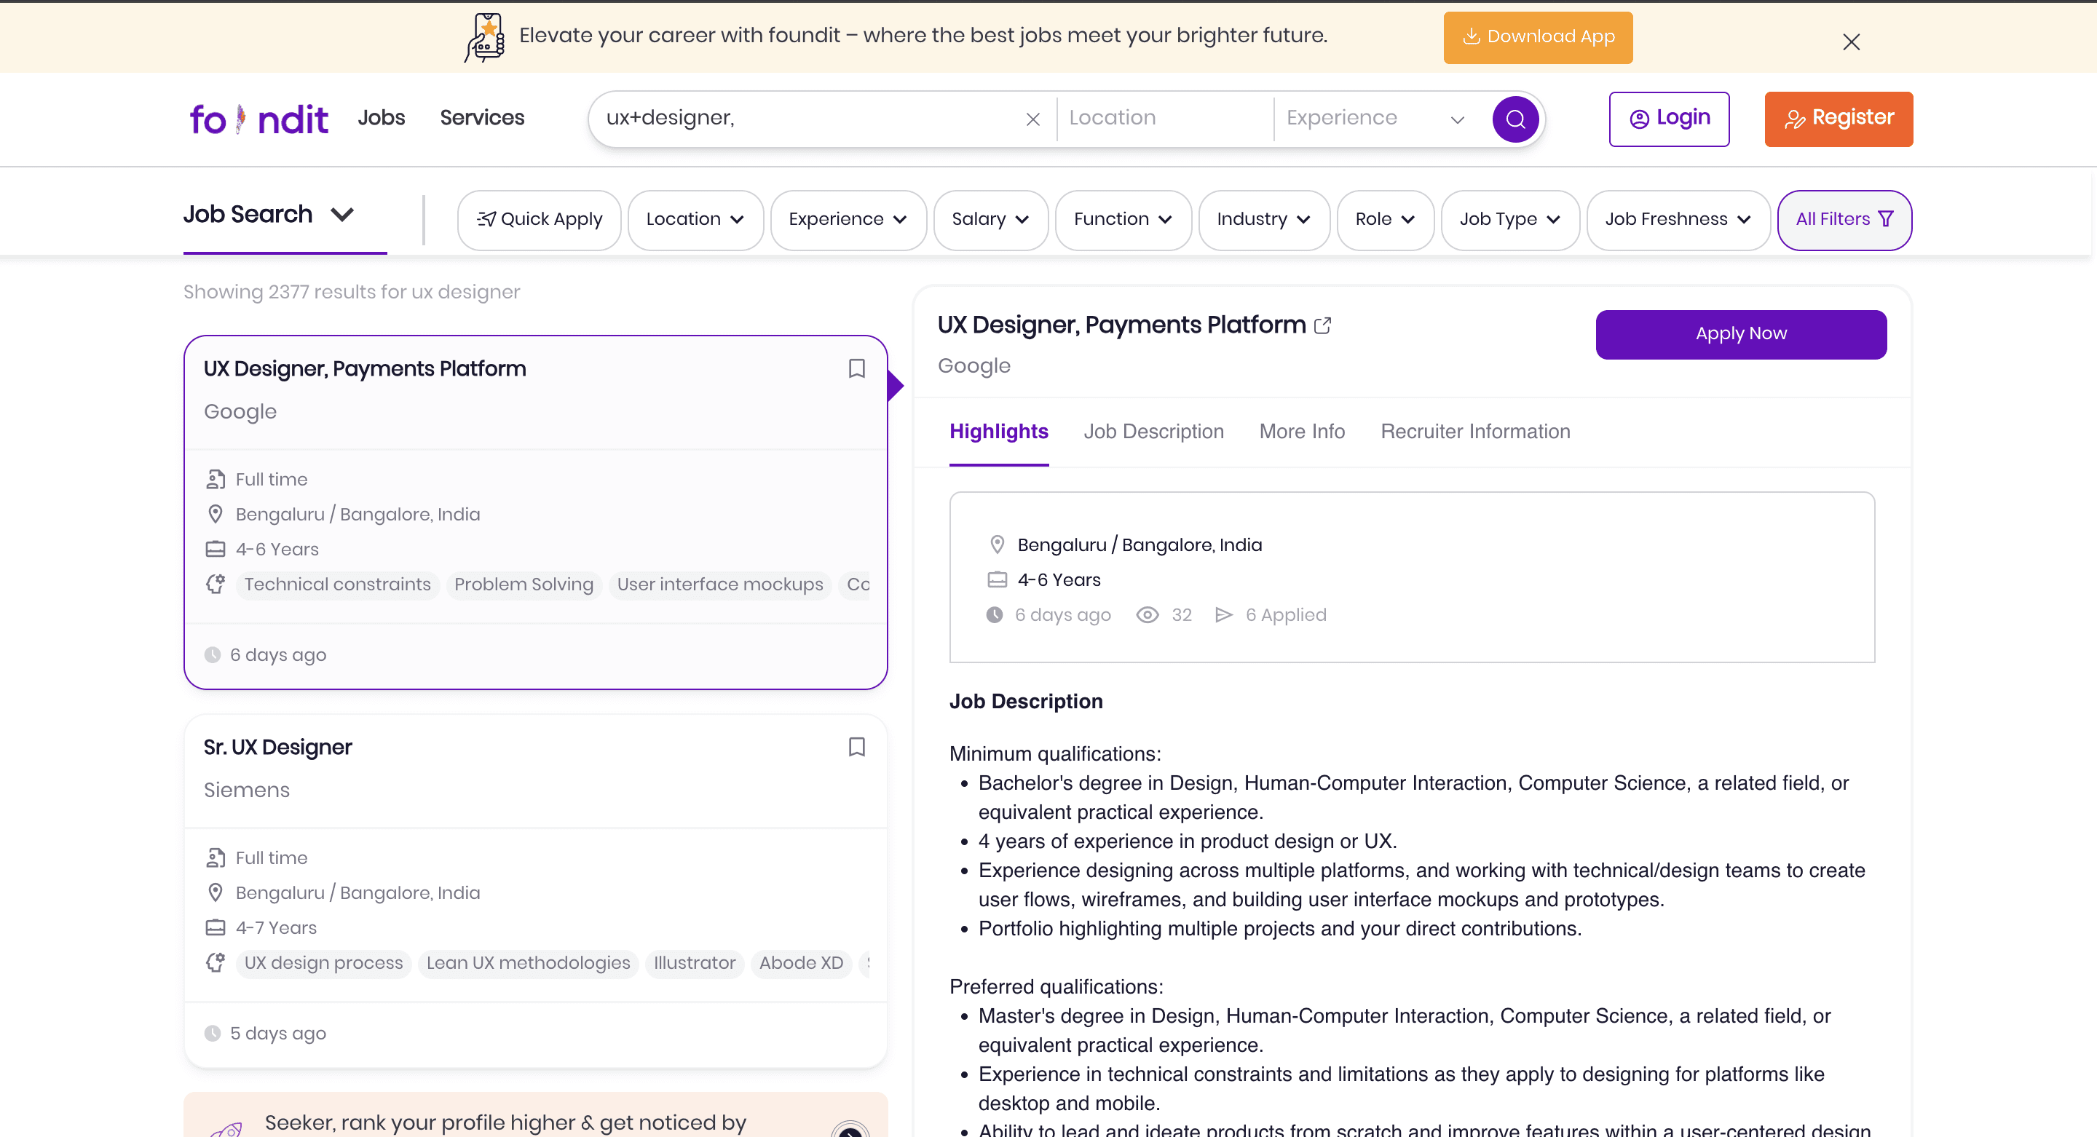
Task: Expand the Job Type filter
Action: (x=1509, y=220)
